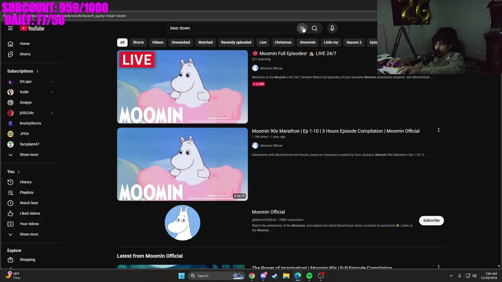This screenshot has height=282, width=502.
Task: Open Steam from the taskbar
Action: tap(275, 276)
